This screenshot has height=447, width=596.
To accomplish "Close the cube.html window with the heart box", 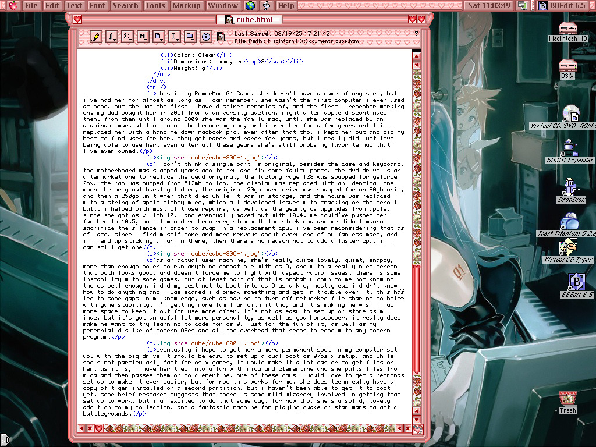I will [x=77, y=19].
